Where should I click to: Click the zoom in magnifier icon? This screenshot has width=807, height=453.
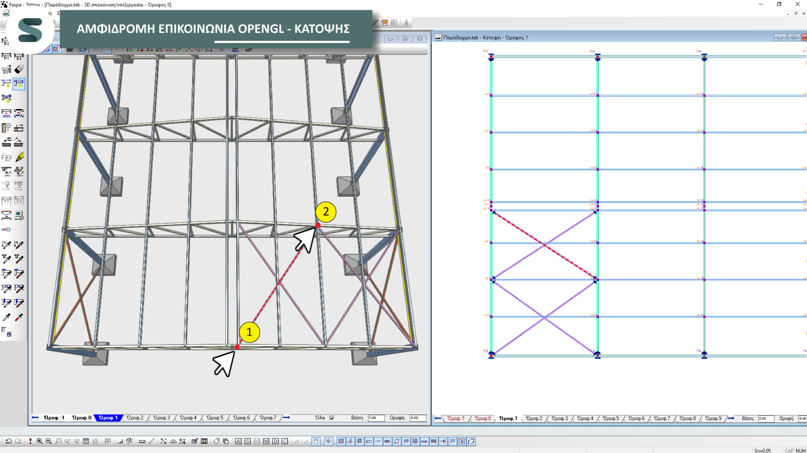[39, 441]
